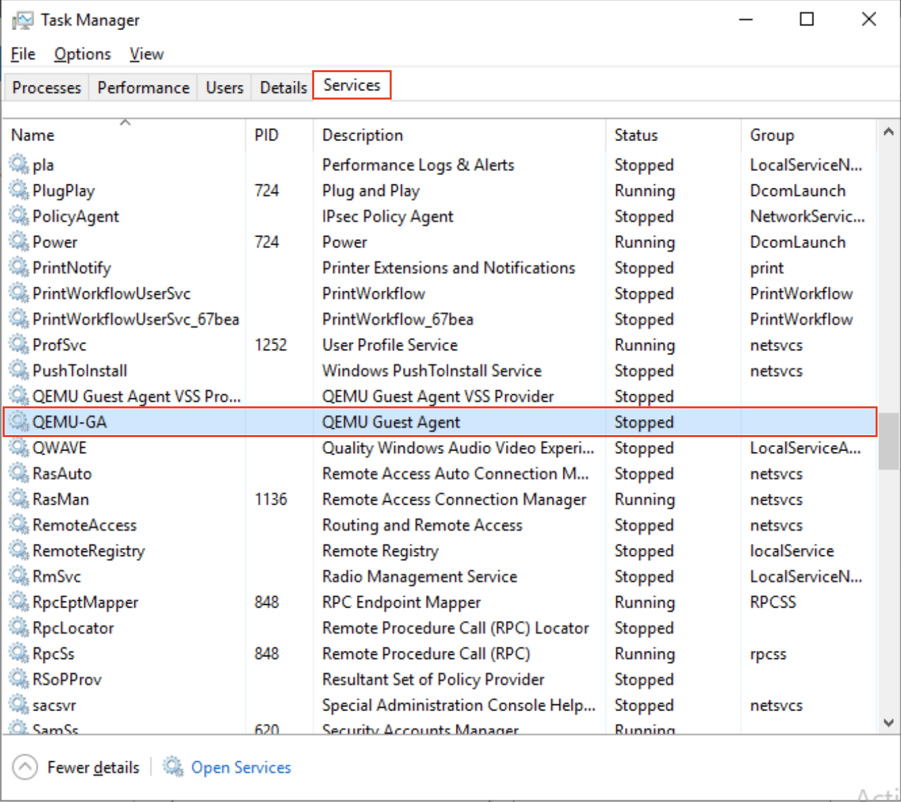901x802 pixels.
Task: Click IPsec Policy Agent description
Action: point(388,216)
